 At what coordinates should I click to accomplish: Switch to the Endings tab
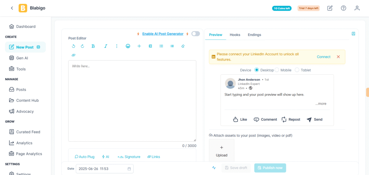[x=254, y=35]
